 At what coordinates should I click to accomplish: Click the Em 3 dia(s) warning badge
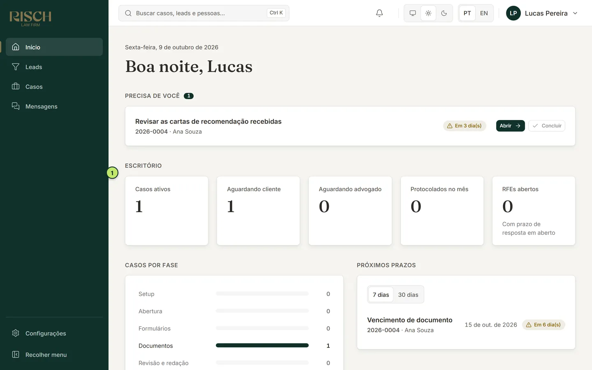pos(465,126)
